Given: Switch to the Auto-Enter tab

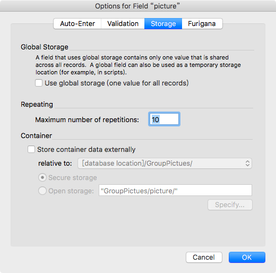Looking at the screenshot, I should point(77,23).
